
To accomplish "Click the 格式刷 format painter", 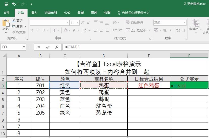I will 19,32.
